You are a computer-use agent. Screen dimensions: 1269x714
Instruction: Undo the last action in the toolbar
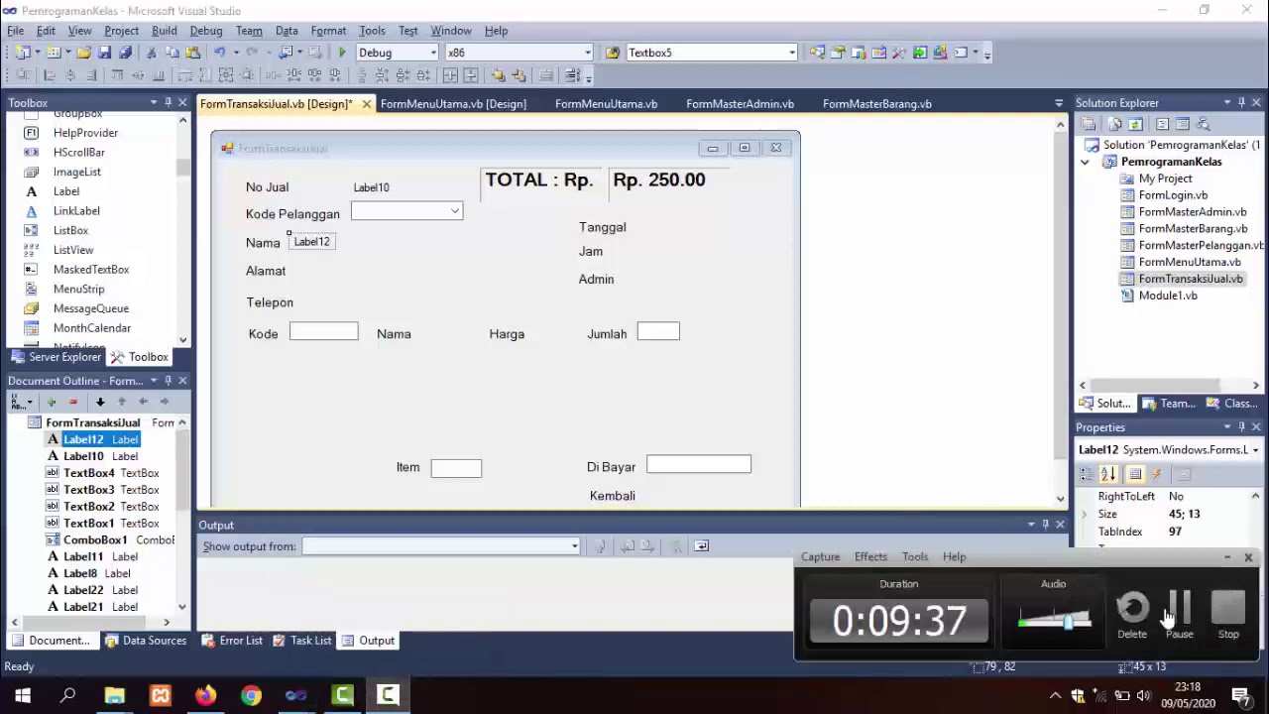coord(219,53)
